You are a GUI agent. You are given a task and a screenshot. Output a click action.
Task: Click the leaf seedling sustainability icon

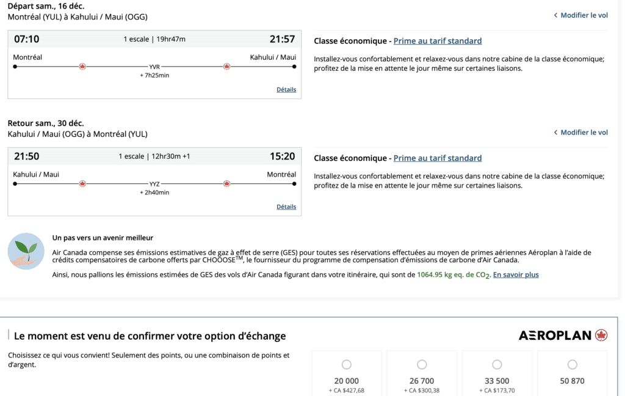point(26,251)
